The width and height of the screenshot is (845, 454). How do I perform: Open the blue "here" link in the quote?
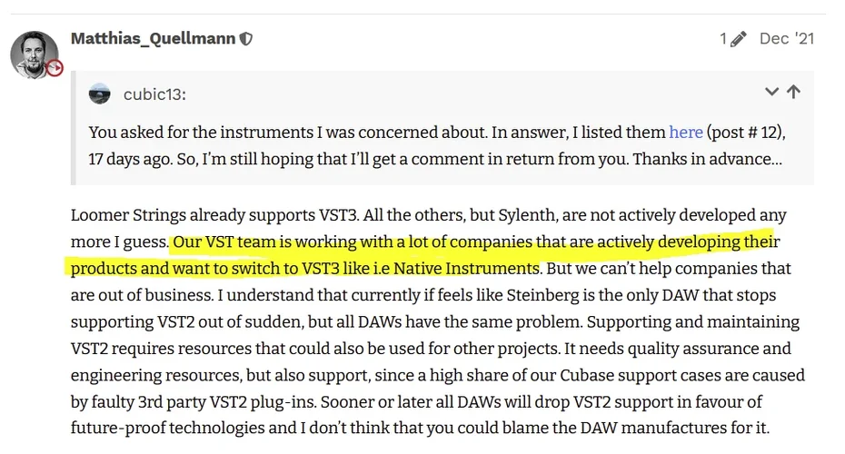[x=686, y=132]
